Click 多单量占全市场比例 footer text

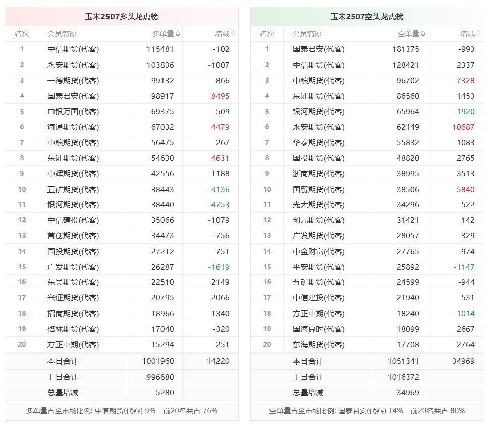tap(122, 411)
